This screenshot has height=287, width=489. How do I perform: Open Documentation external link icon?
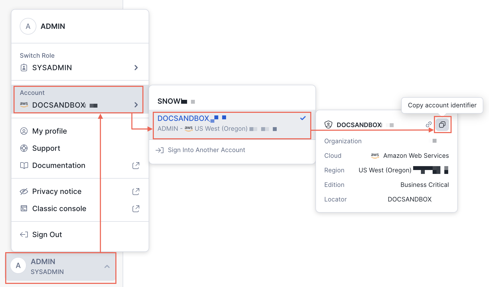tap(136, 166)
